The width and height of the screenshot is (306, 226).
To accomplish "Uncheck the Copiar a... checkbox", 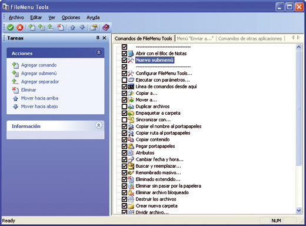I will (124, 93).
